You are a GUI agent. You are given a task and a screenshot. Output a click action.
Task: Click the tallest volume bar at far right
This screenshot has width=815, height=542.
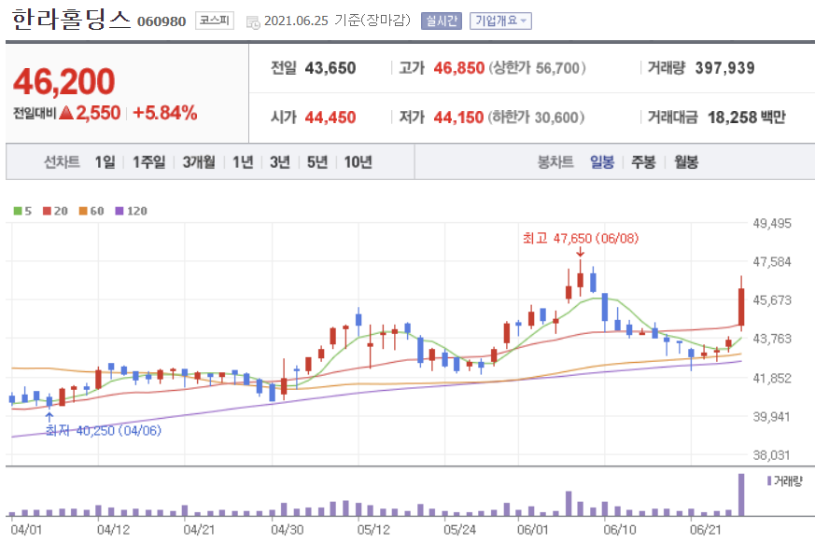pyautogui.click(x=741, y=494)
